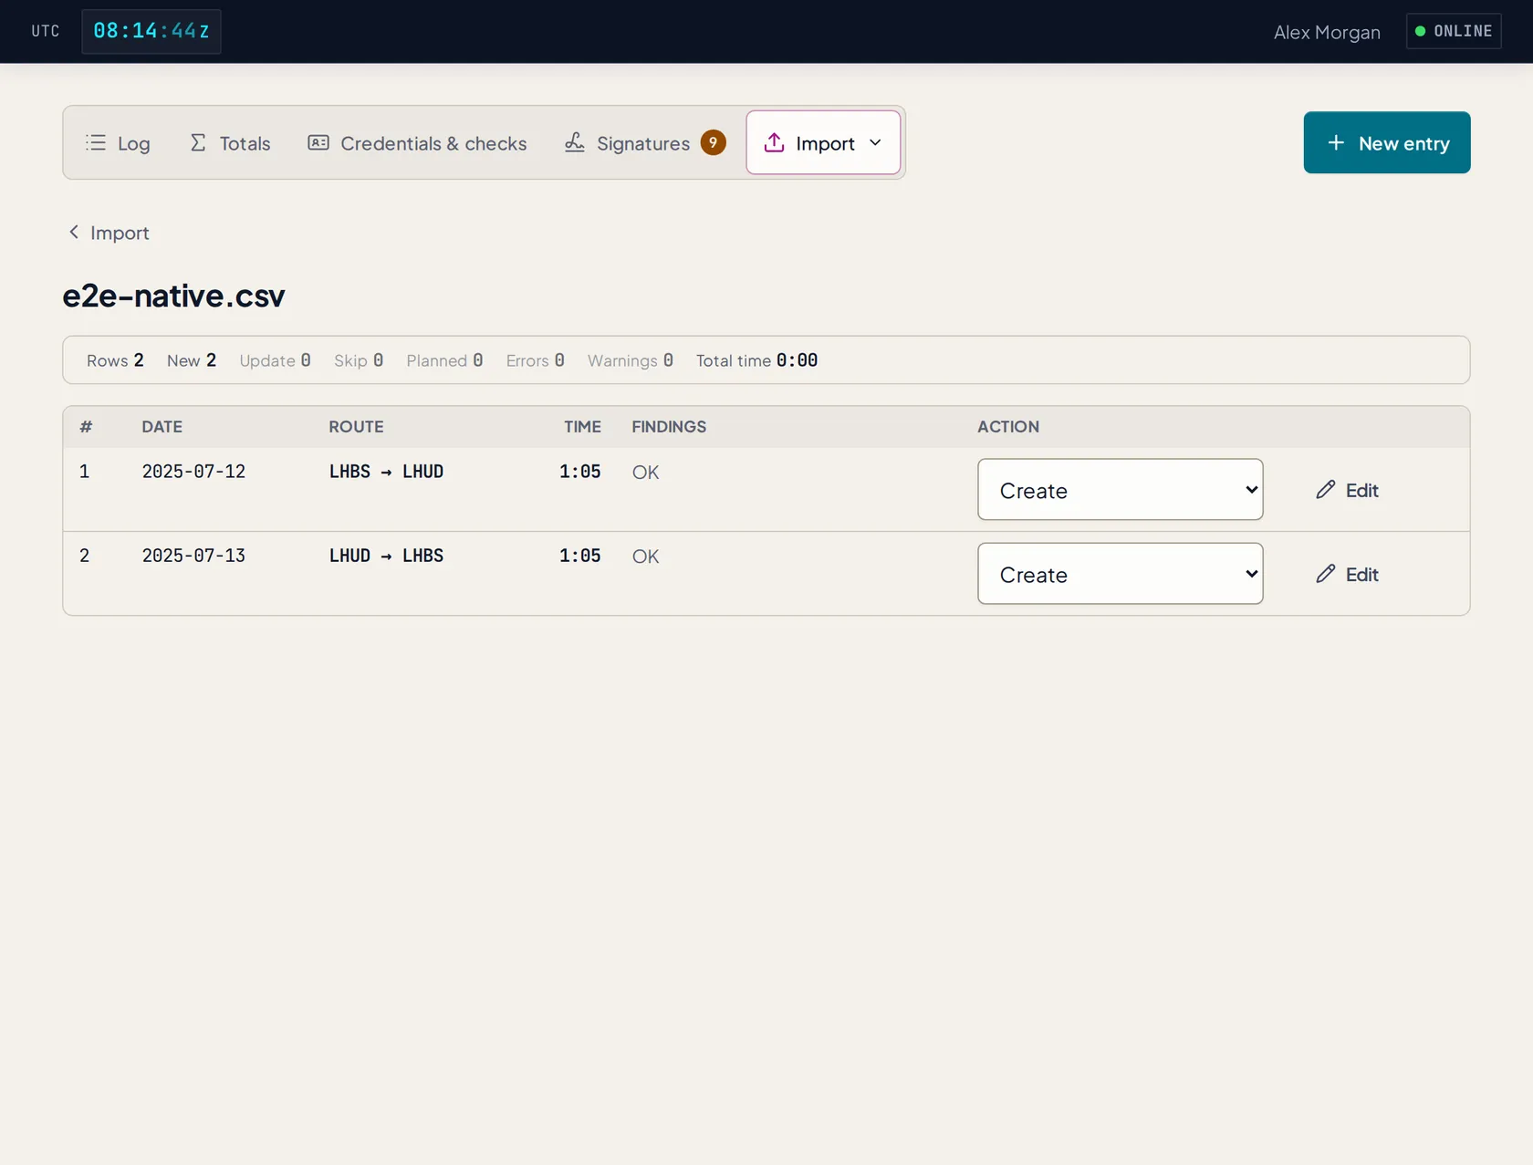The width and height of the screenshot is (1533, 1165).
Task: Click the back chevron beside Import
Action: coord(74,232)
